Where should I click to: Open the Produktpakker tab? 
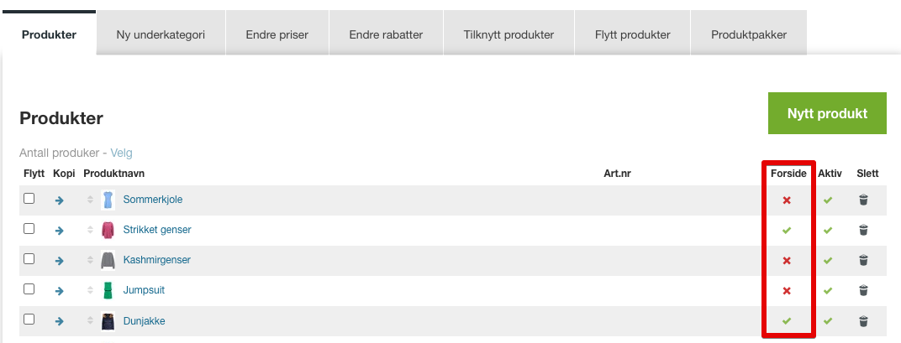click(749, 34)
